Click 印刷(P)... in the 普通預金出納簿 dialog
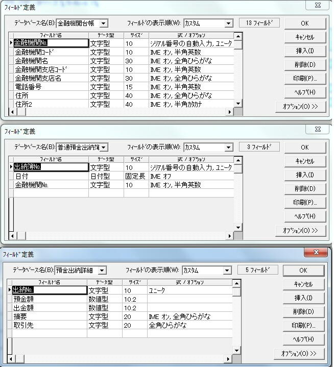334x367 pixels. point(305,203)
